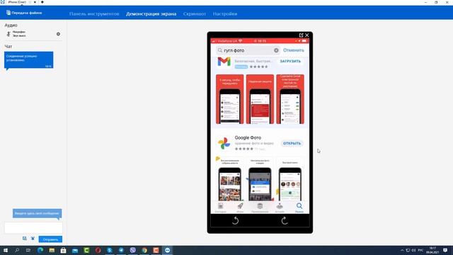Click the chat tool icon nearest Отправить
Image resolution: width=453 pixels, height=255 pixels.
click(x=33, y=239)
